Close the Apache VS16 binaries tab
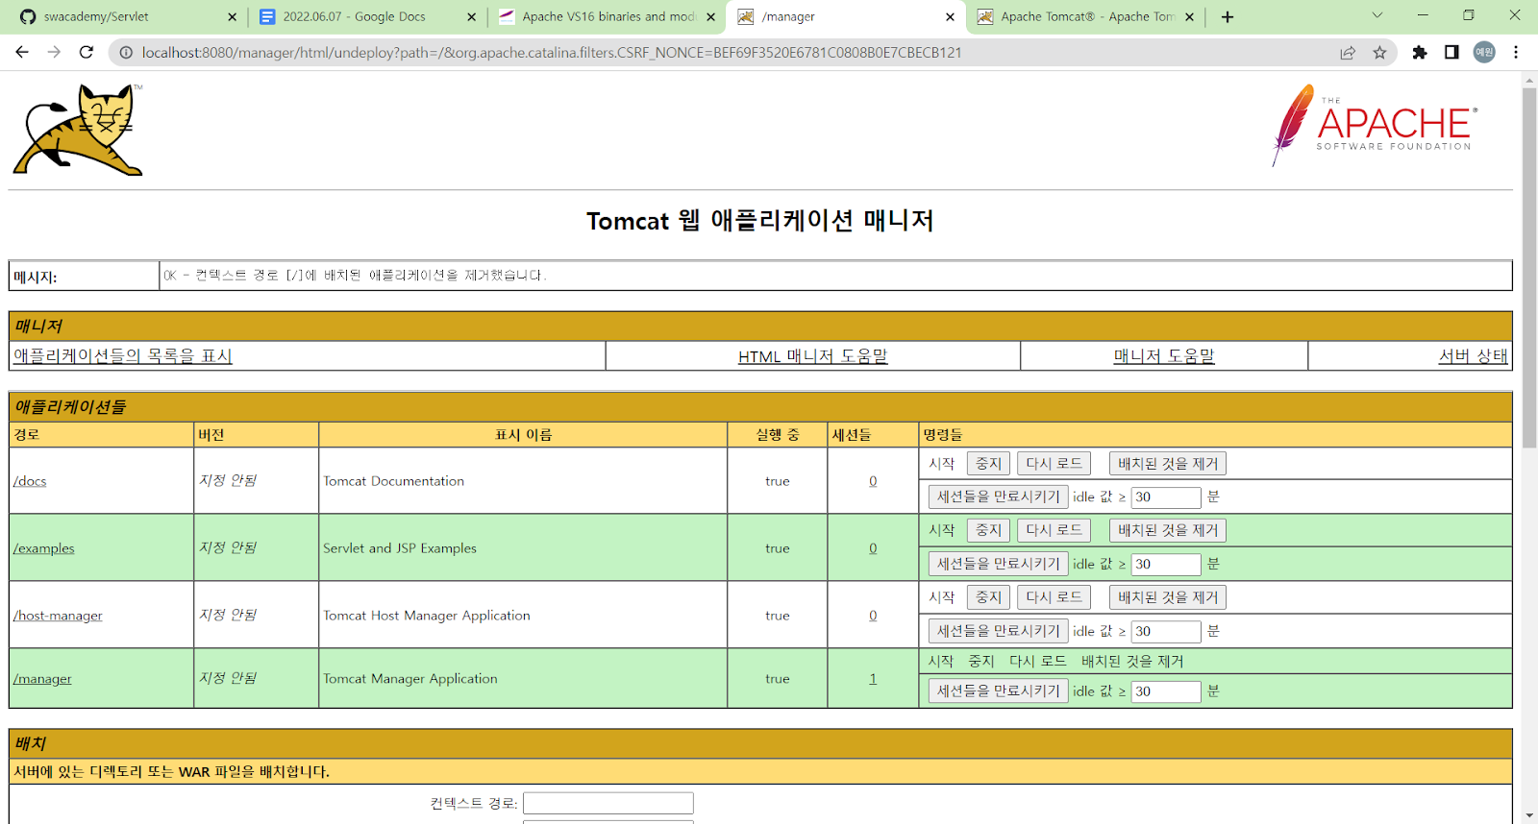1538x824 pixels. point(710,16)
